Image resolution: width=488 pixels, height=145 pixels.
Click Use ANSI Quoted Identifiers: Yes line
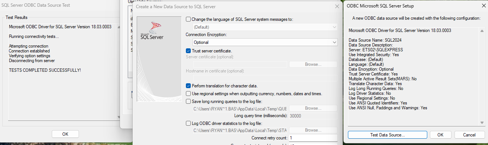[378, 103]
